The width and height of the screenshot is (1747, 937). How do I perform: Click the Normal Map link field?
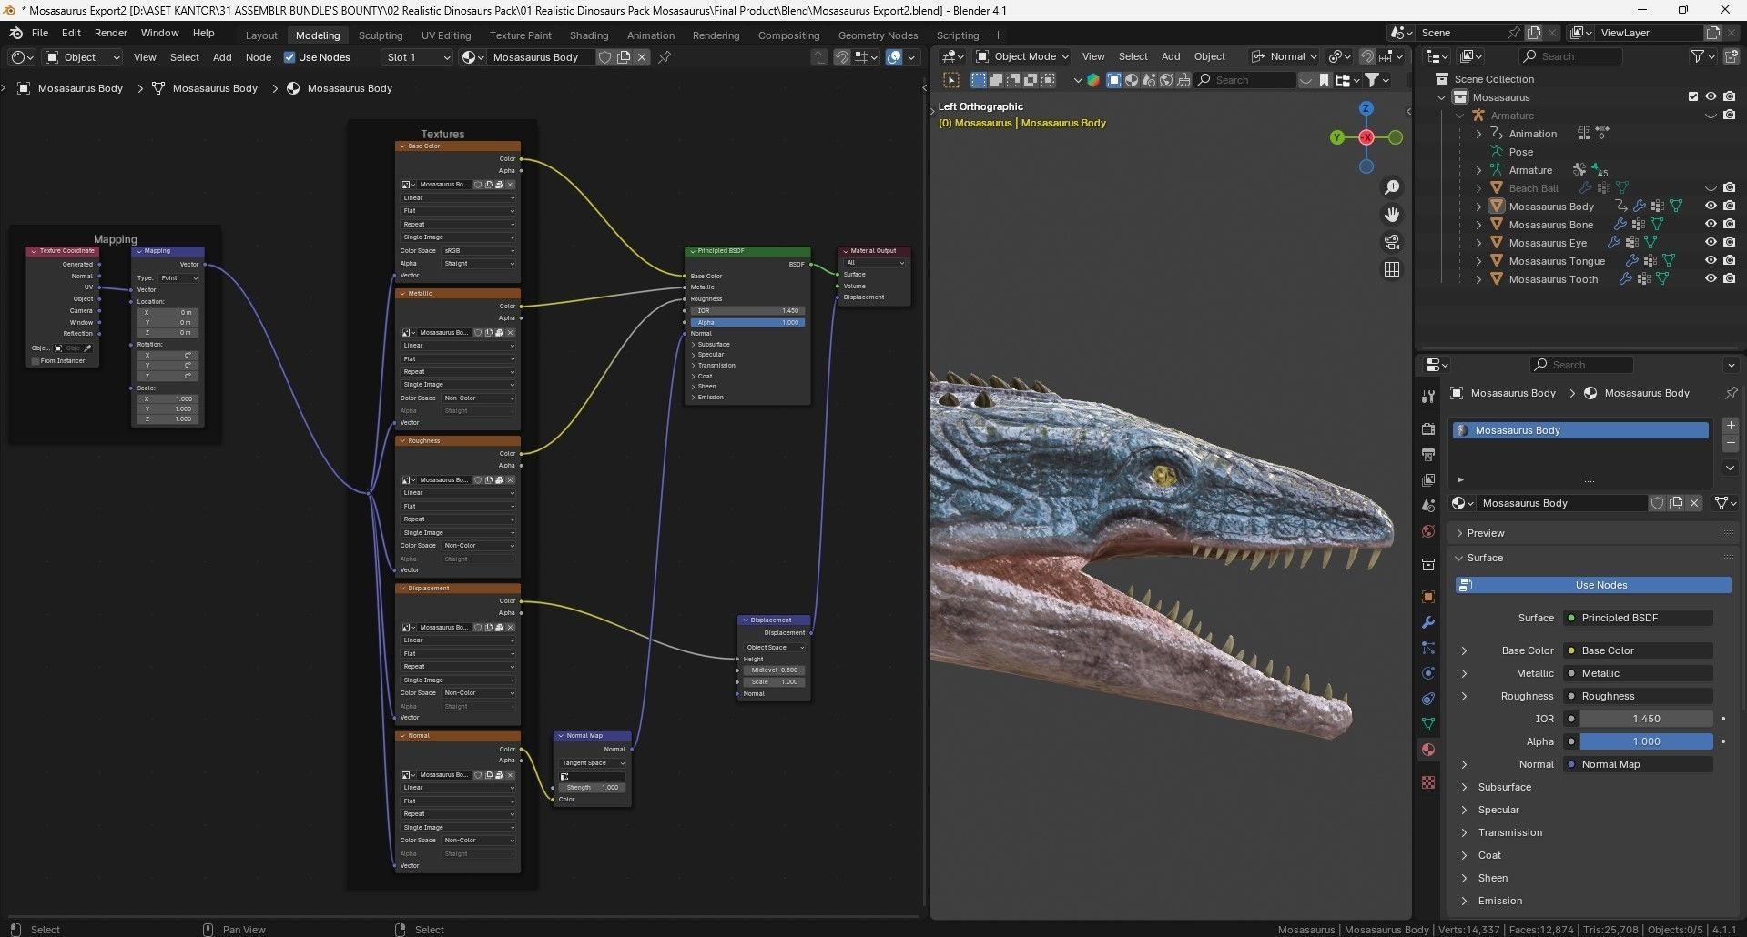(x=1638, y=764)
